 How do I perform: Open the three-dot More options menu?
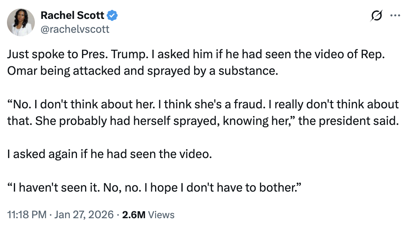tap(395, 16)
